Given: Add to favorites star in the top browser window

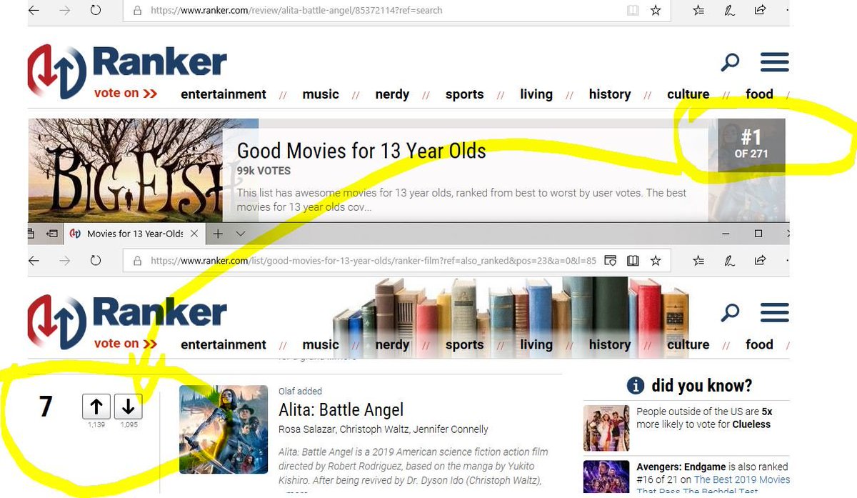Looking at the screenshot, I should click(656, 11).
